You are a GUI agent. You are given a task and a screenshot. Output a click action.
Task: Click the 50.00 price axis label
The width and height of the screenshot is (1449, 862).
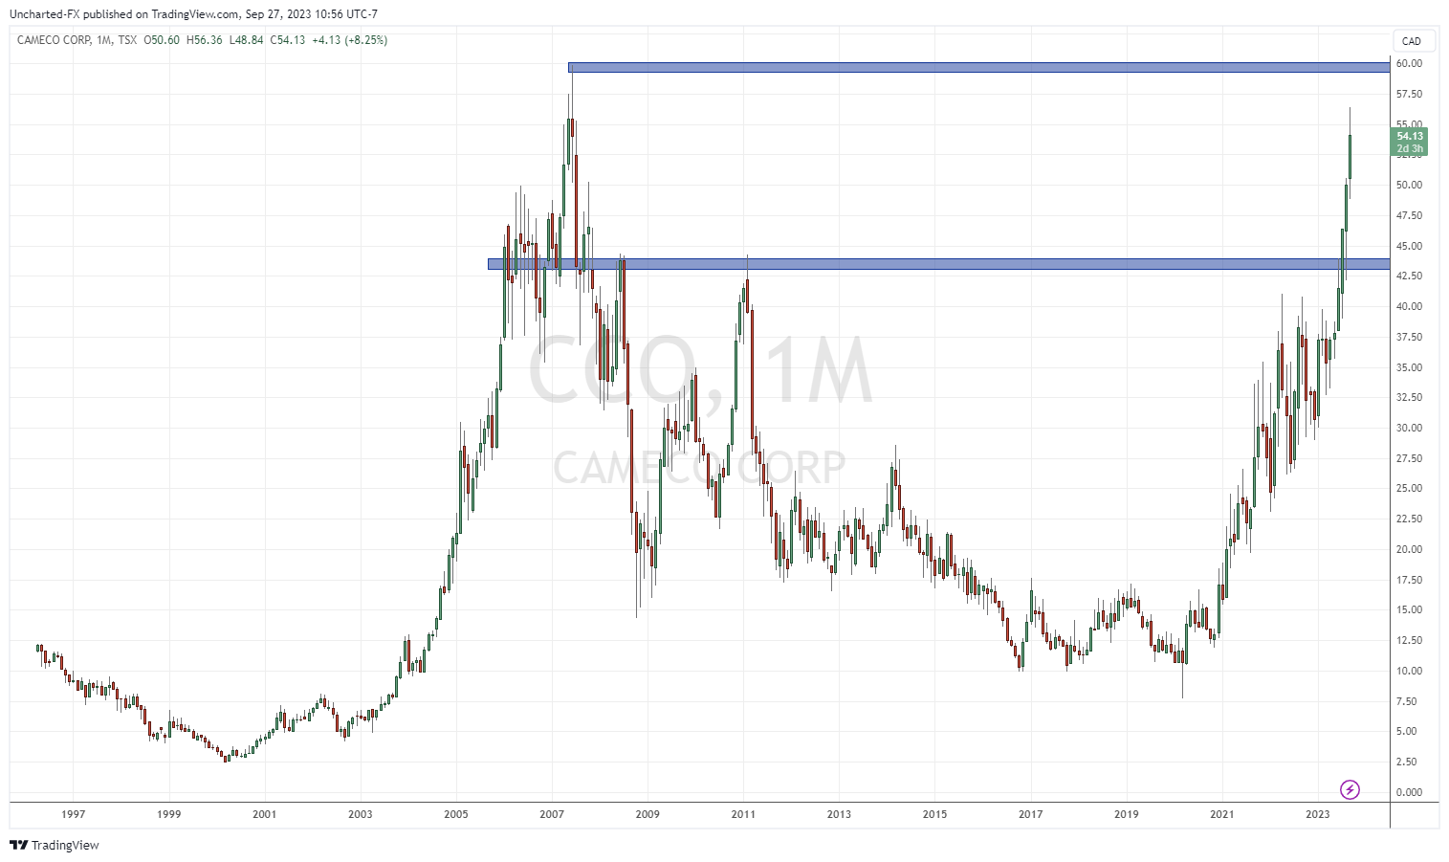tap(1409, 186)
